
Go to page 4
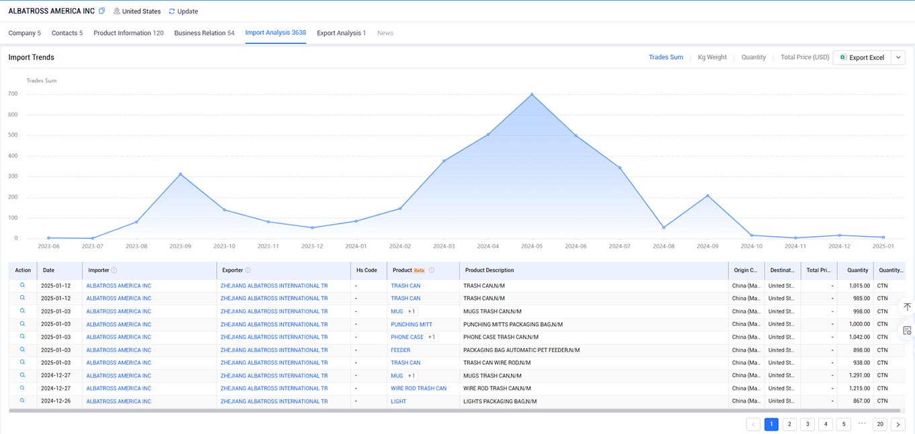(x=826, y=425)
